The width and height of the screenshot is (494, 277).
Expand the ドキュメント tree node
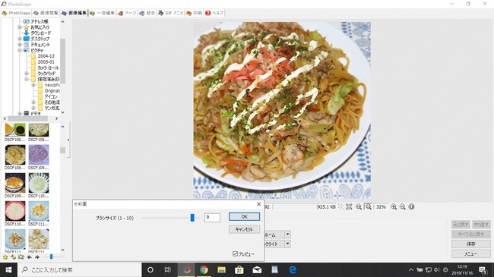(20, 45)
